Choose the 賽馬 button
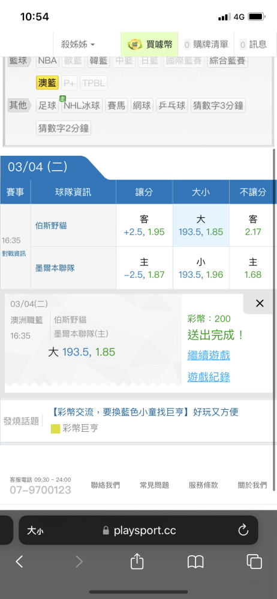 click(x=117, y=105)
